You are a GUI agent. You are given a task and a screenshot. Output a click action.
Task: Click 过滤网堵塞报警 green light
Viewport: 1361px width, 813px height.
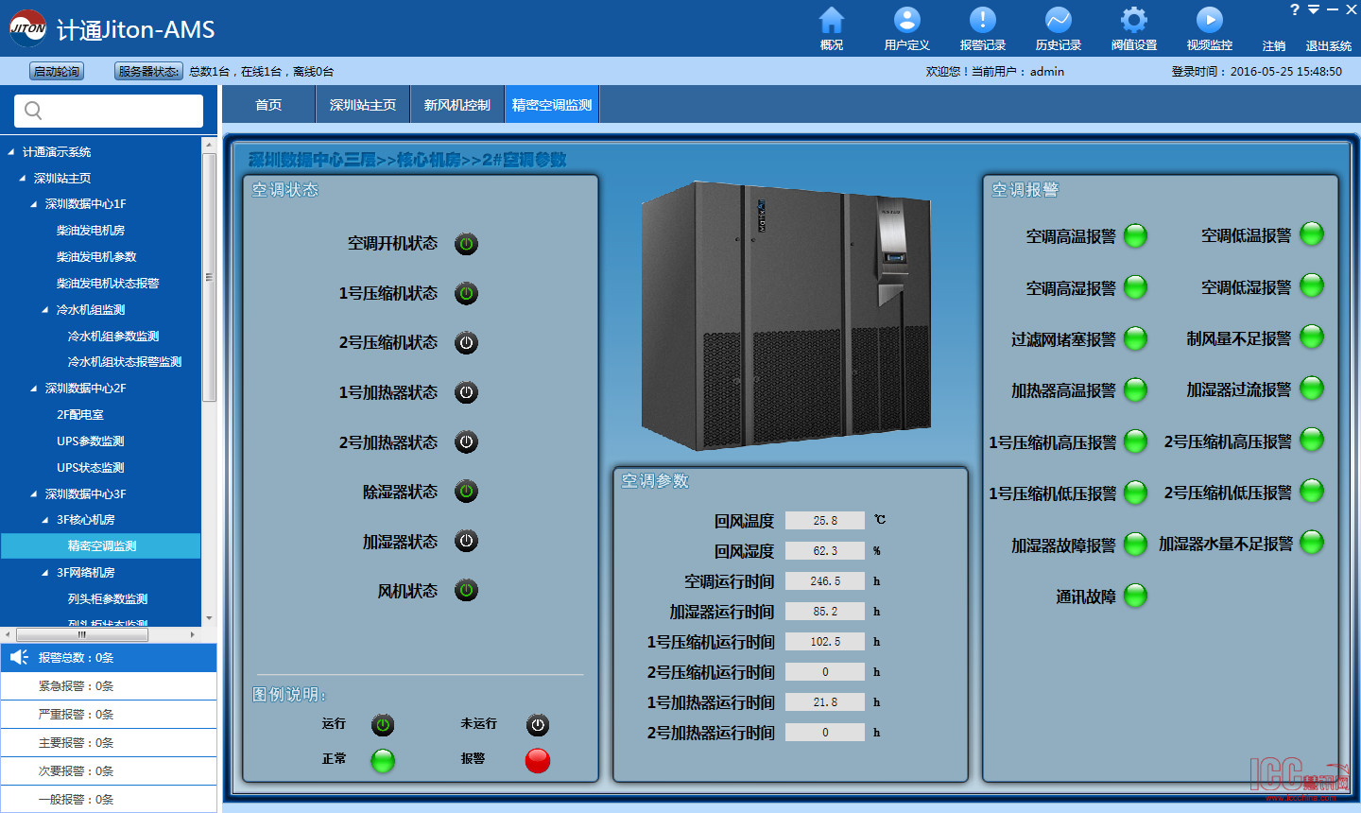point(1135,338)
